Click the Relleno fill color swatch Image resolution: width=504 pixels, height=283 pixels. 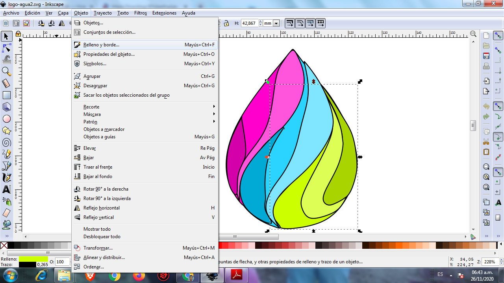pyautogui.click(x=33, y=259)
